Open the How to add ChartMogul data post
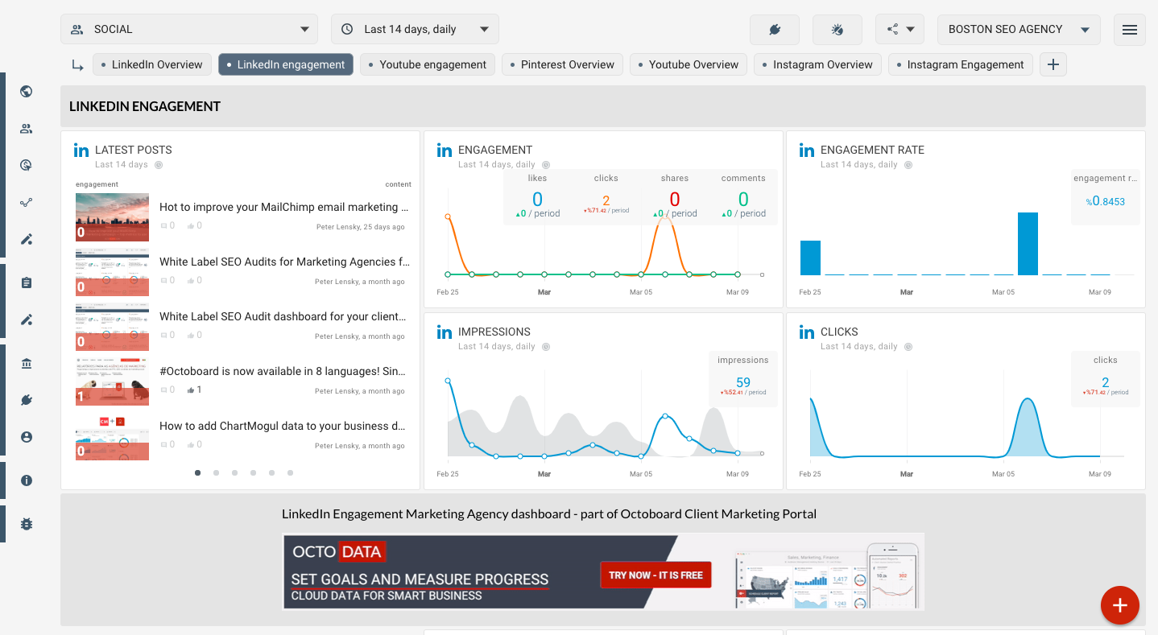Viewport: 1158px width, 635px height. click(x=283, y=426)
